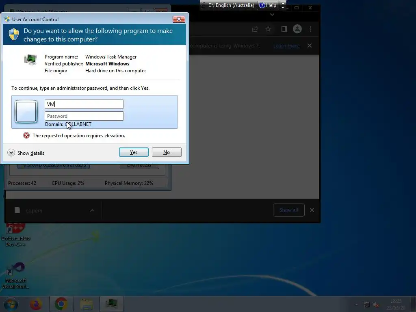416x312 pixels.
Task: Click Chrome share page icon
Action: click(x=255, y=29)
